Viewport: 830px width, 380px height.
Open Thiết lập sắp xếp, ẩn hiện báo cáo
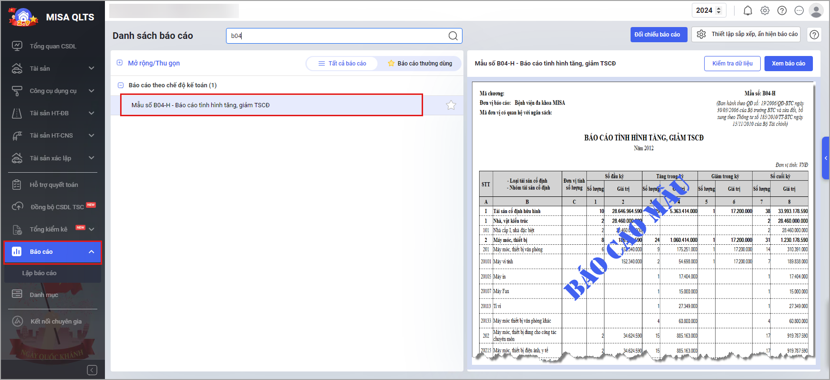(x=745, y=34)
